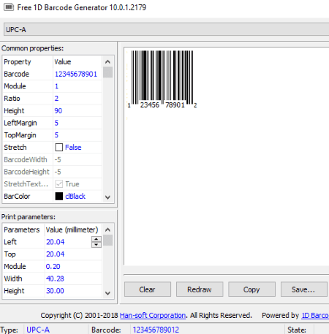
Task: Click the disabled StretchText True checkbox
Action: point(59,184)
